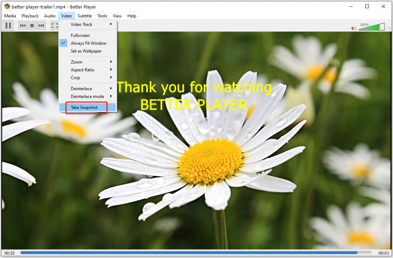The width and height of the screenshot is (393, 258).
Task: Click Take Snapshot in the Video menu
Action: click(88, 108)
